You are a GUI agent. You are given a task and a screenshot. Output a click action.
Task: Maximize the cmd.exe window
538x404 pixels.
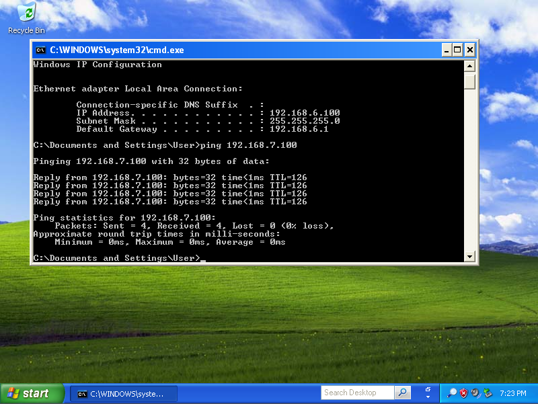(457, 50)
